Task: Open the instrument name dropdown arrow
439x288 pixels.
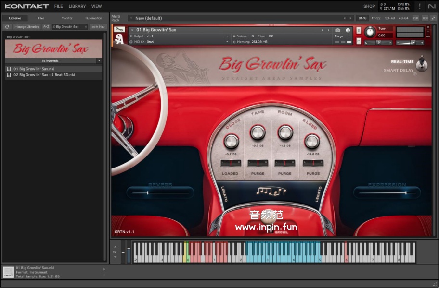Action: [x=132, y=30]
